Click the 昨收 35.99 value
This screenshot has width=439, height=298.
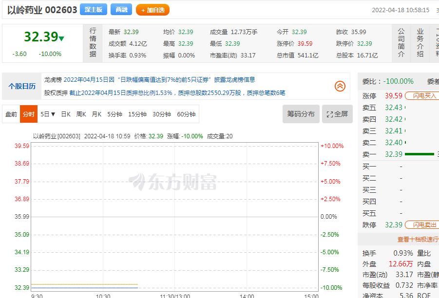tap(359, 32)
